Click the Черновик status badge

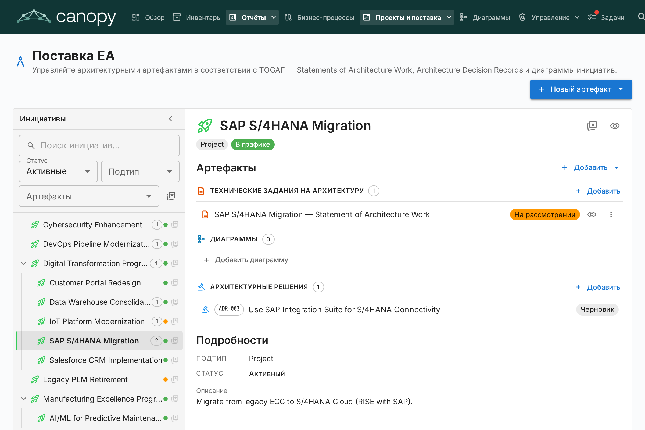(x=597, y=309)
